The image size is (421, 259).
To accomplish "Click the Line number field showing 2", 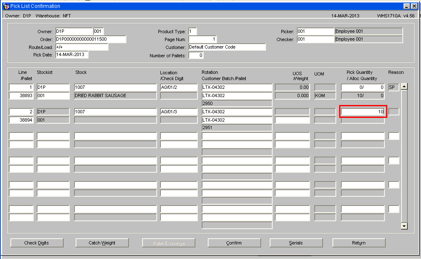I will tap(21, 112).
